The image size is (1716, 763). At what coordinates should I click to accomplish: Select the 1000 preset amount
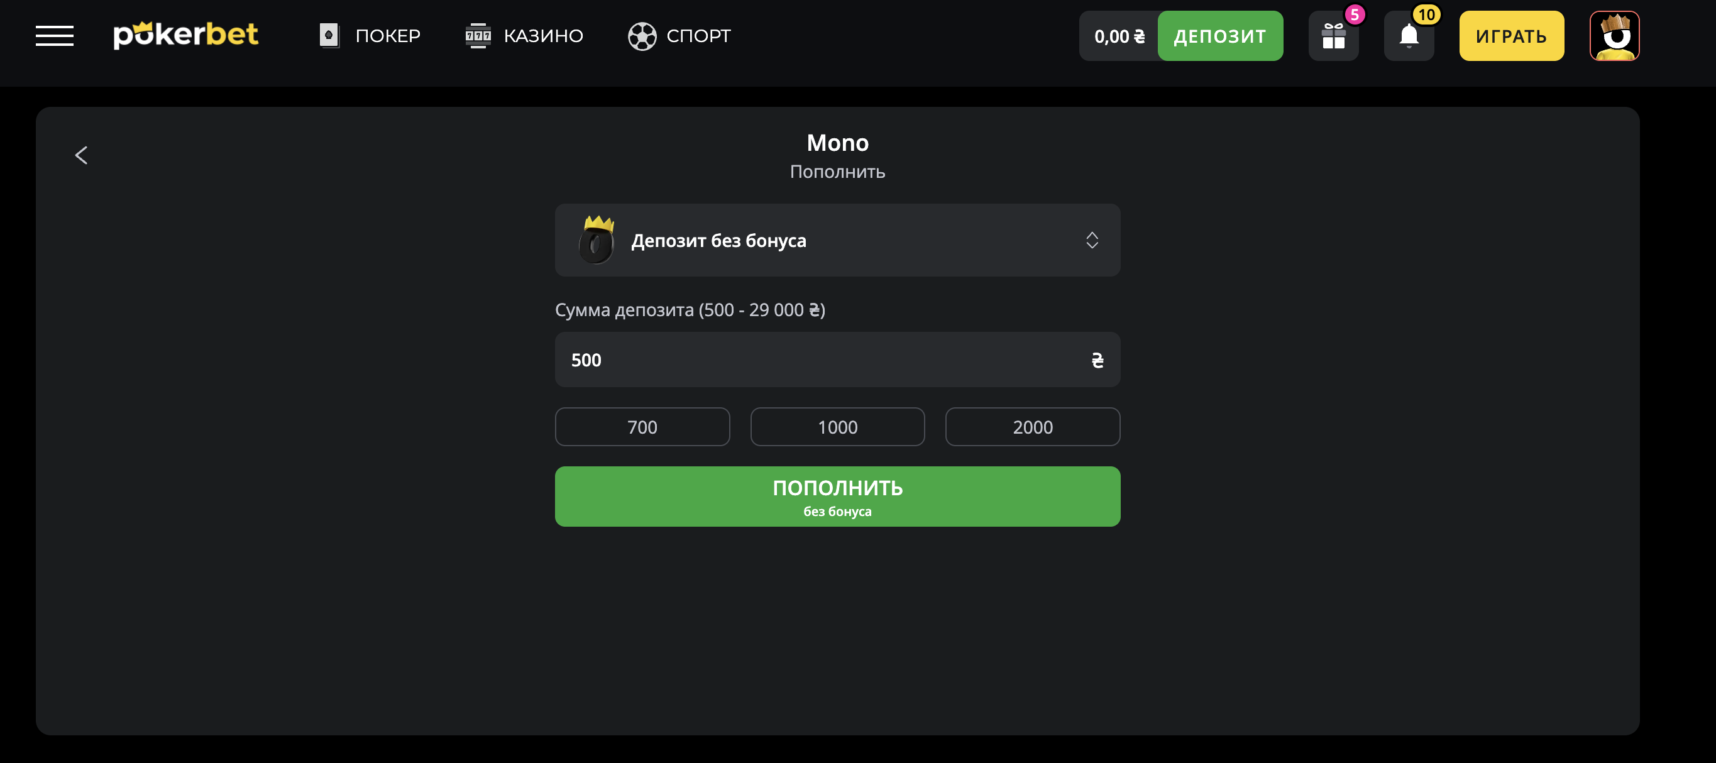tap(837, 427)
